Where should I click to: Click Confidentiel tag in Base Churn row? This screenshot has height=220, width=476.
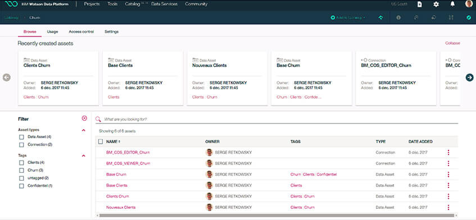point(327,174)
